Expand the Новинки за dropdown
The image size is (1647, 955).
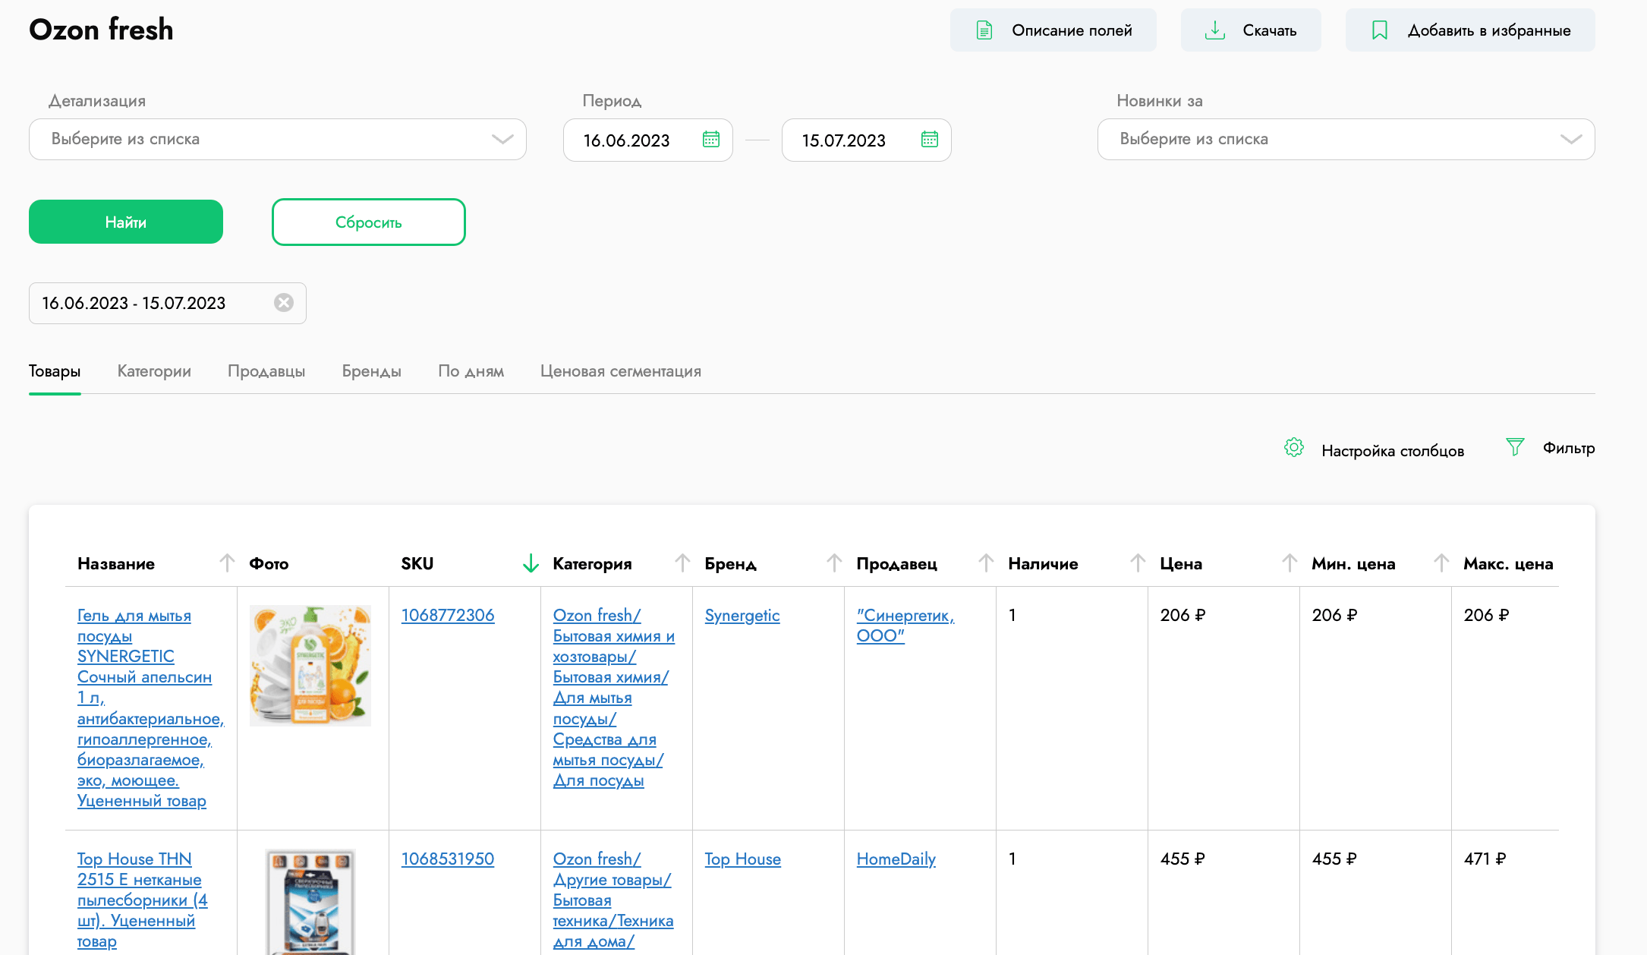pos(1346,139)
